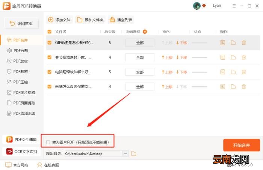Click the 添加文件 add file button
This screenshot has height=170, width=263.
click(x=59, y=20)
